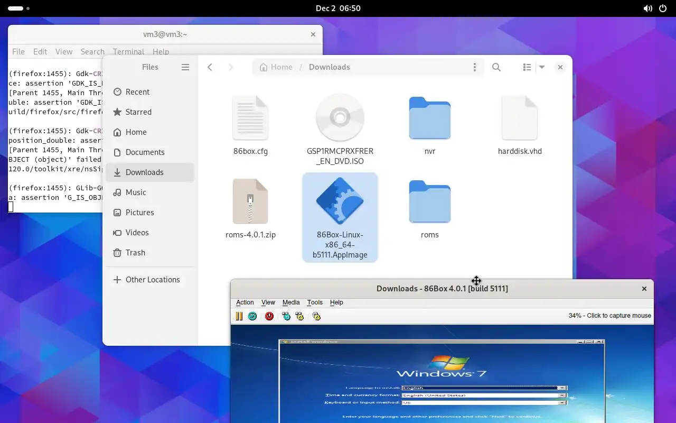Viewport: 676px width, 423px height.
Task: Send Ctrl+Alt+Esc using the fifth toolbar icon
Action: click(300, 316)
